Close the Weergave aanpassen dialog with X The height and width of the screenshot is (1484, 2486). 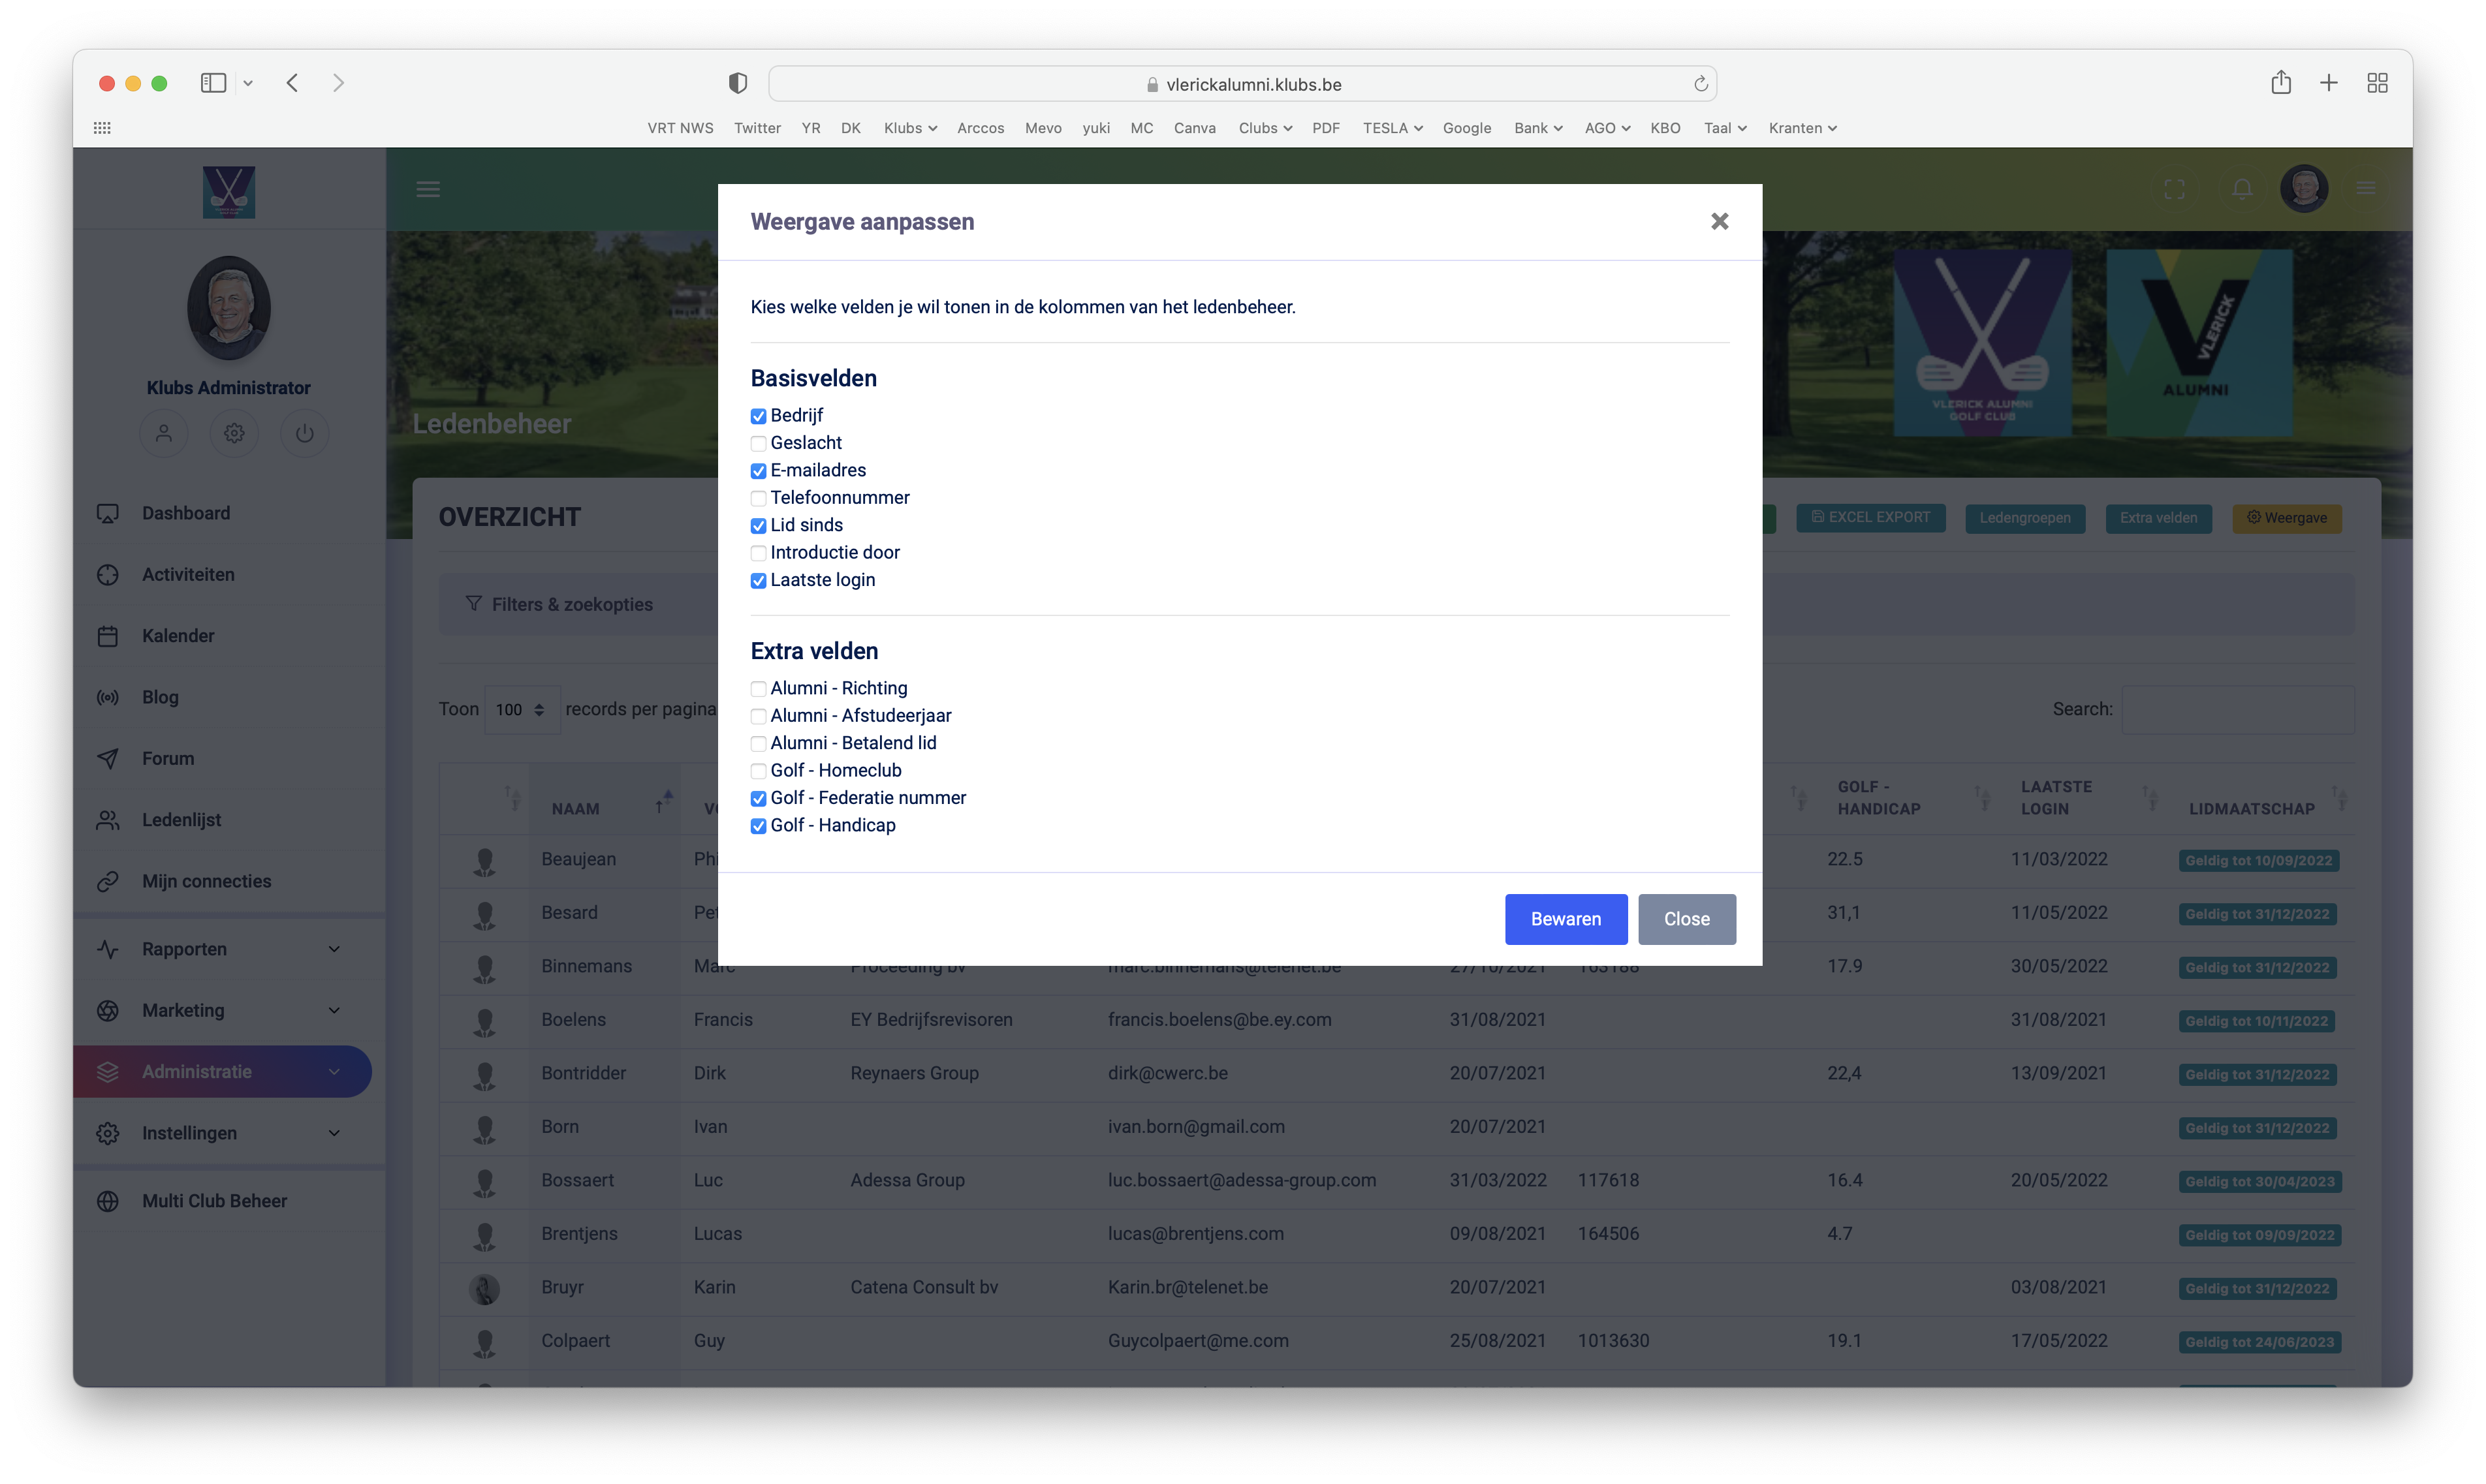coord(1719,221)
